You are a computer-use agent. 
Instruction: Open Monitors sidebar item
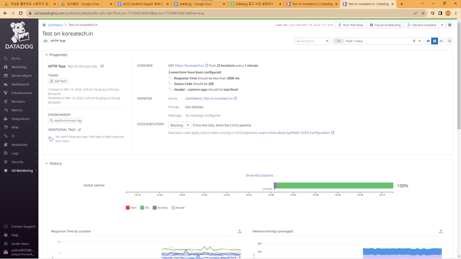click(18, 102)
